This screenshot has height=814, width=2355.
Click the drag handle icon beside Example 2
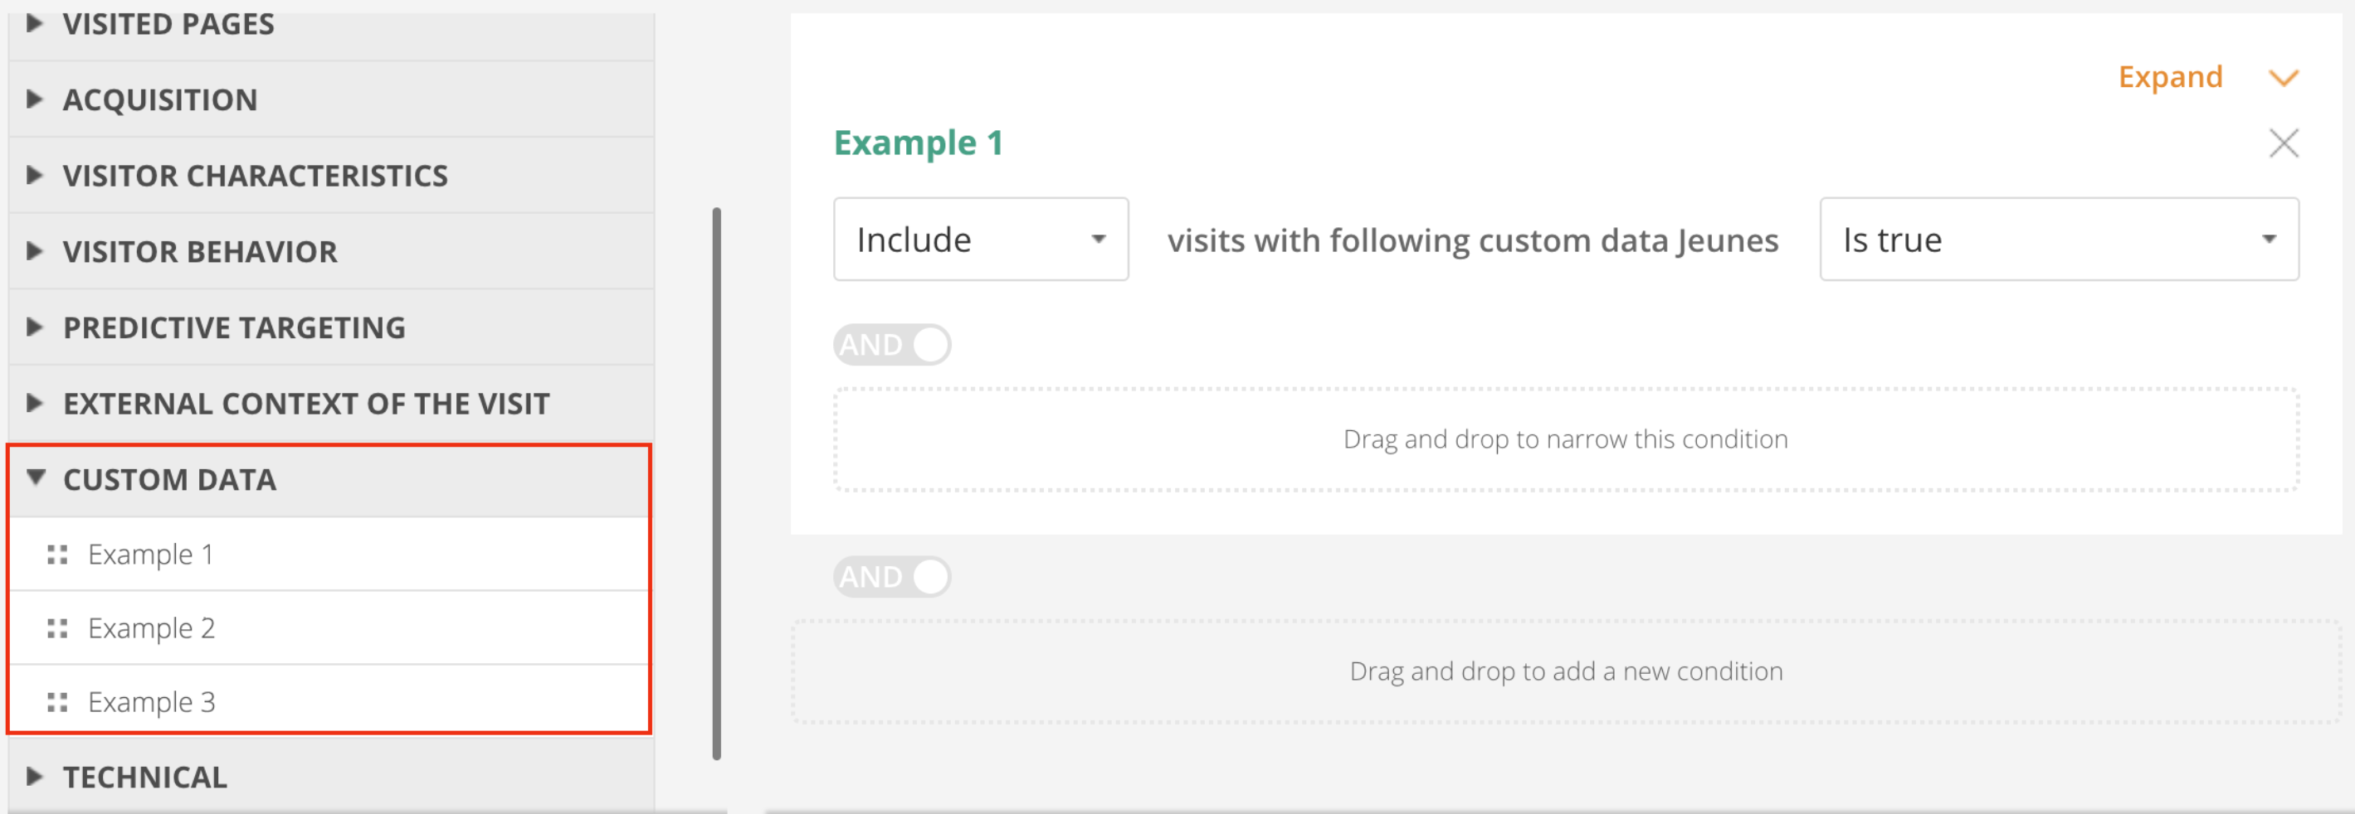[57, 628]
